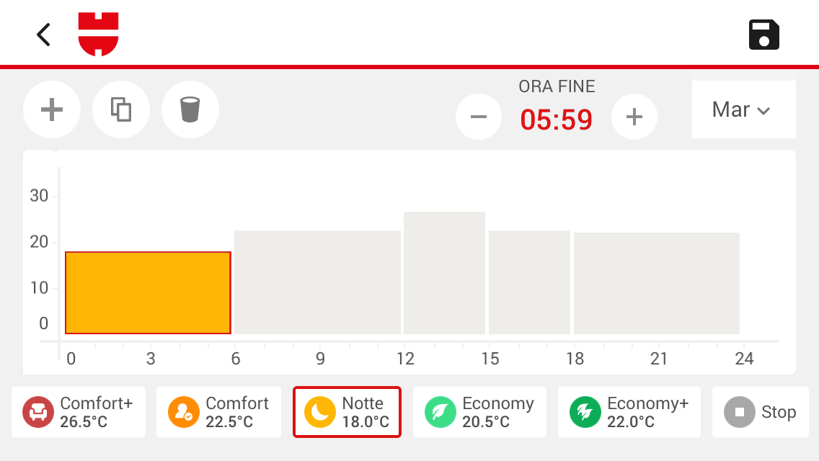
Task: Go back using the left arrow
Action: [43, 35]
